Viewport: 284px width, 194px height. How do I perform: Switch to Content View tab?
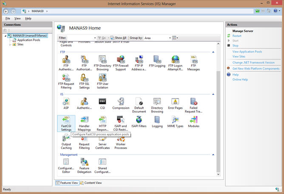[91, 183]
